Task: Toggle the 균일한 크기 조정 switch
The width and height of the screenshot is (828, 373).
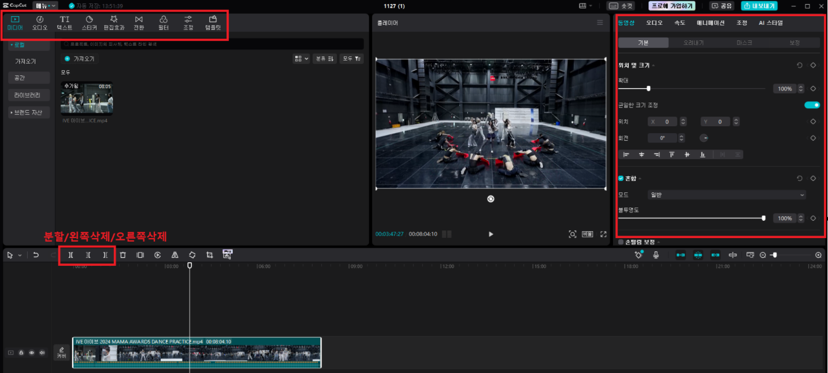Action: coord(812,105)
